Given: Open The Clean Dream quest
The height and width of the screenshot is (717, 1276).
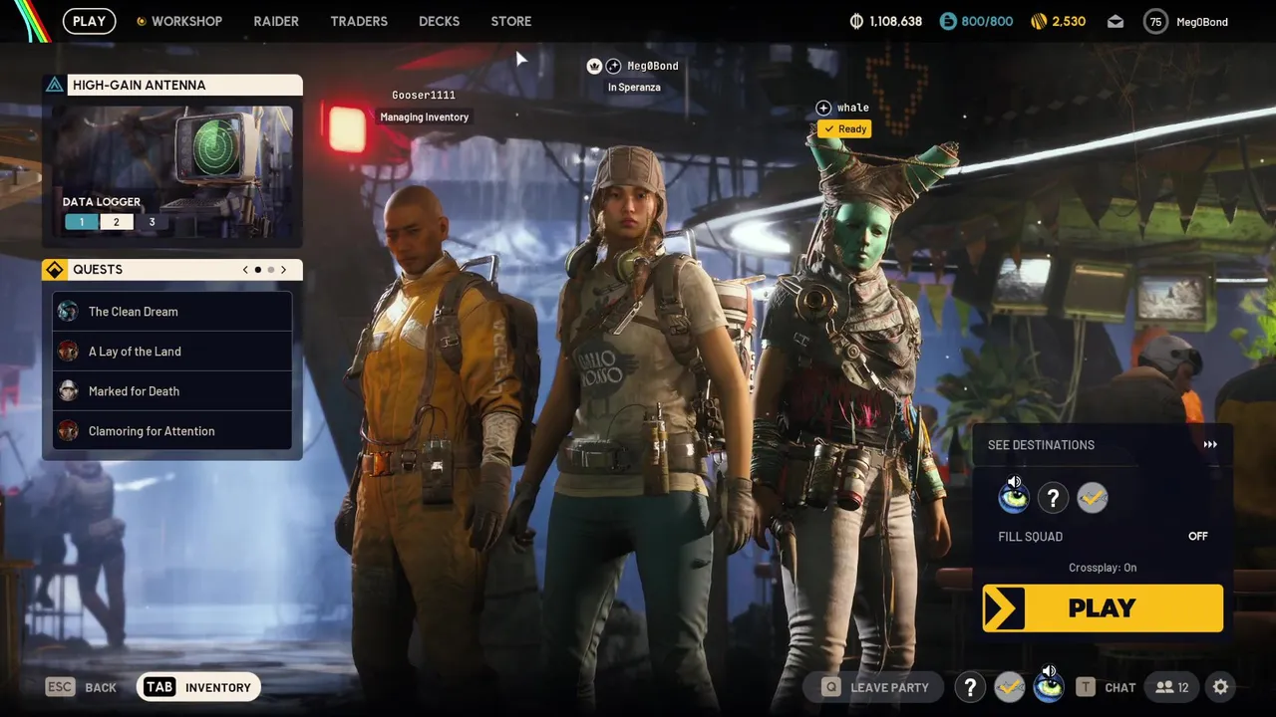Looking at the screenshot, I should [x=172, y=312].
